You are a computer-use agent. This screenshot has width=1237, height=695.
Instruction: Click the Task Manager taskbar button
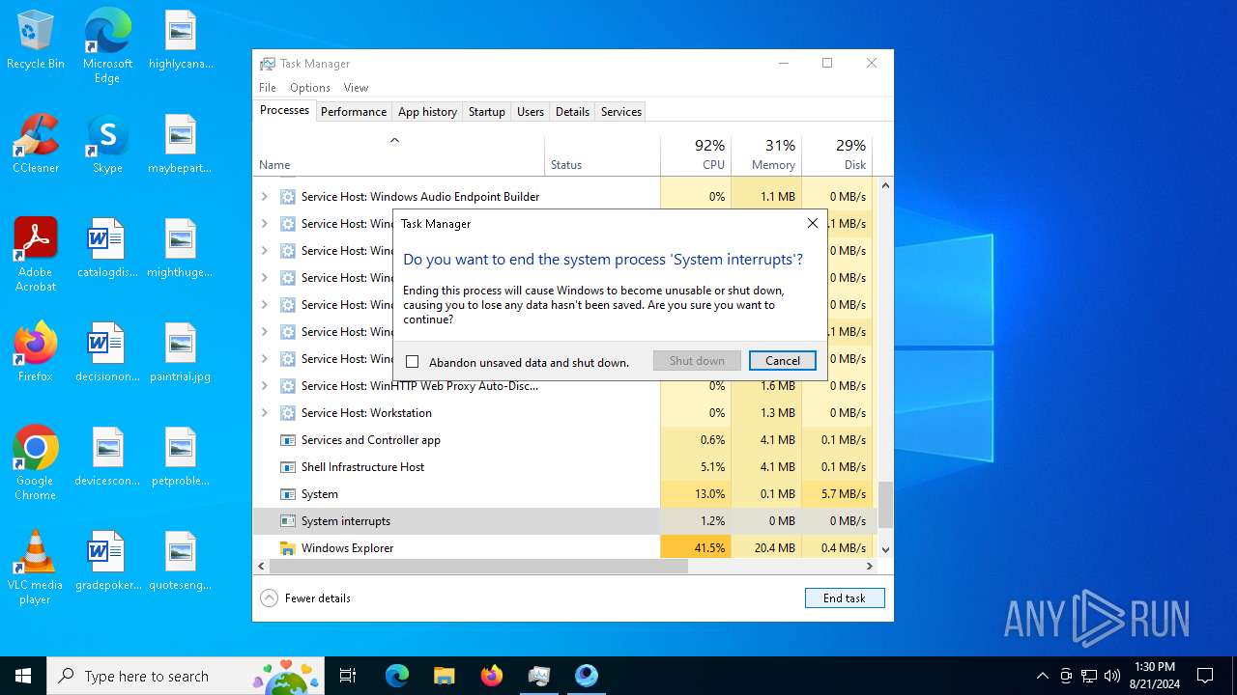tap(538, 676)
